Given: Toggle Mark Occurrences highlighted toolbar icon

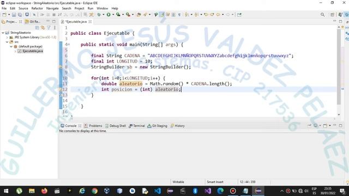Looking at the screenshot, I should tap(163, 15).
